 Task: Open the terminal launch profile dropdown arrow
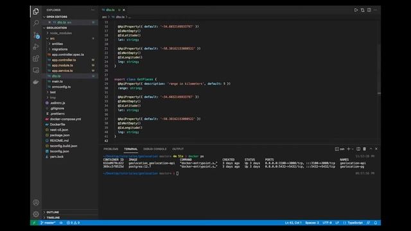coord(353,149)
